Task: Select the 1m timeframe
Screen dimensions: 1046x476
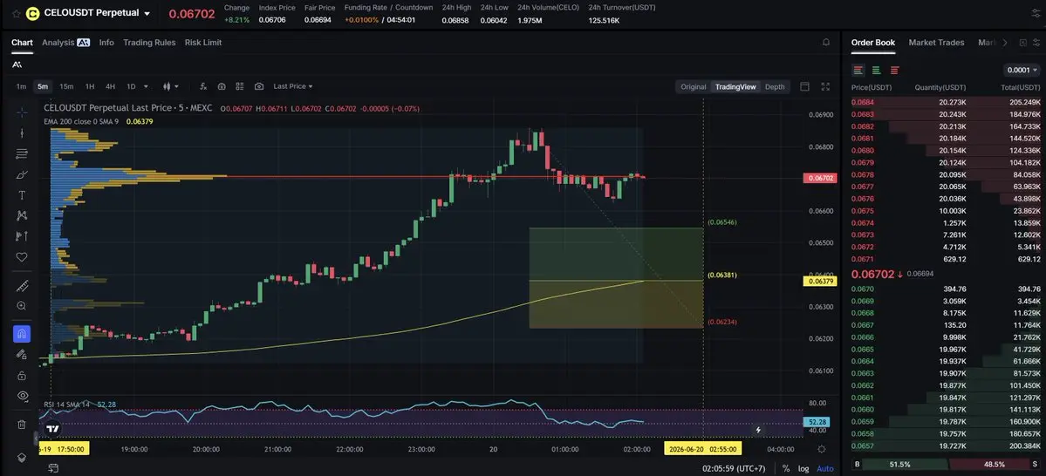Action: pyautogui.click(x=21, y=86)
